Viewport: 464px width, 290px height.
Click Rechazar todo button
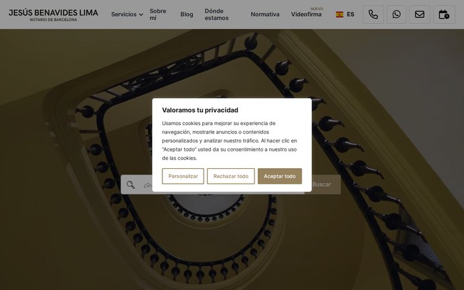(x=231, y=176)
